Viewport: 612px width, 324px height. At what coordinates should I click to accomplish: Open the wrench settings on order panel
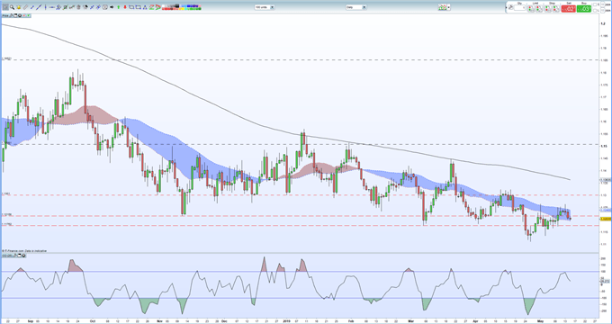[510, 7]
